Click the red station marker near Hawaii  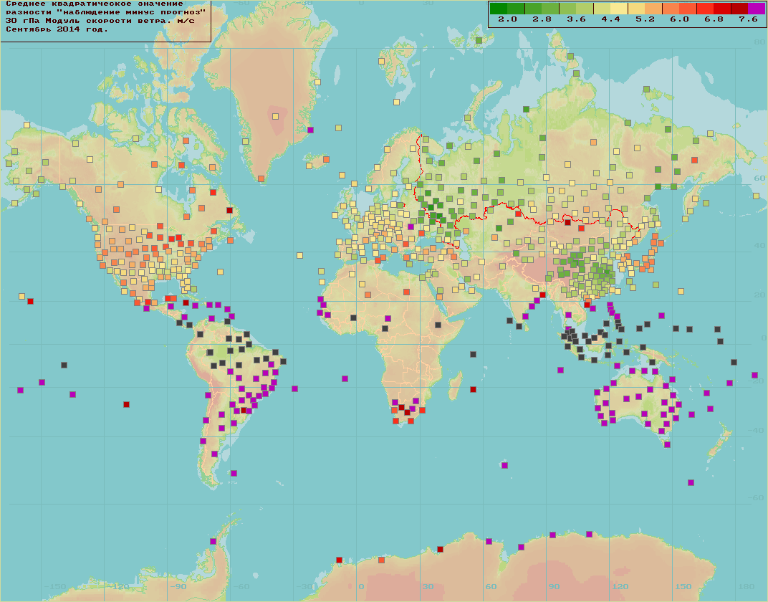pos(30,301)
